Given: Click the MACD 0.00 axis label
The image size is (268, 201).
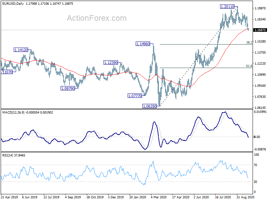Looking at the screenshot, I should coord(257,137).
